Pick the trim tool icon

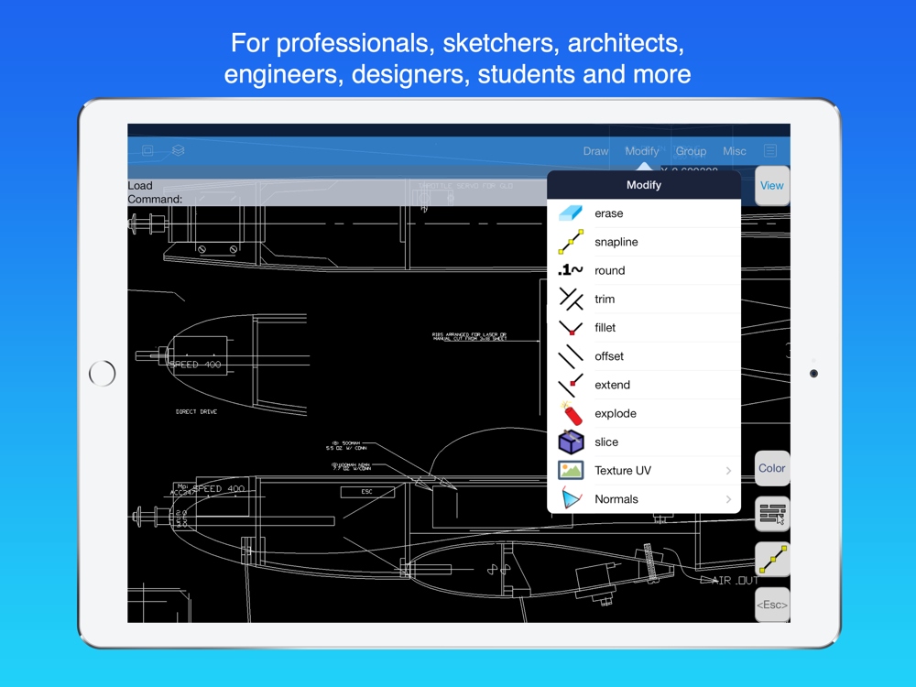tap(571, 299)
